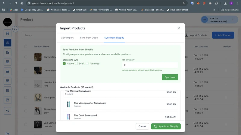This screenshot has height=135, width=241.
Task: Click the logout icon in sidebar
Action: [8, 133]
